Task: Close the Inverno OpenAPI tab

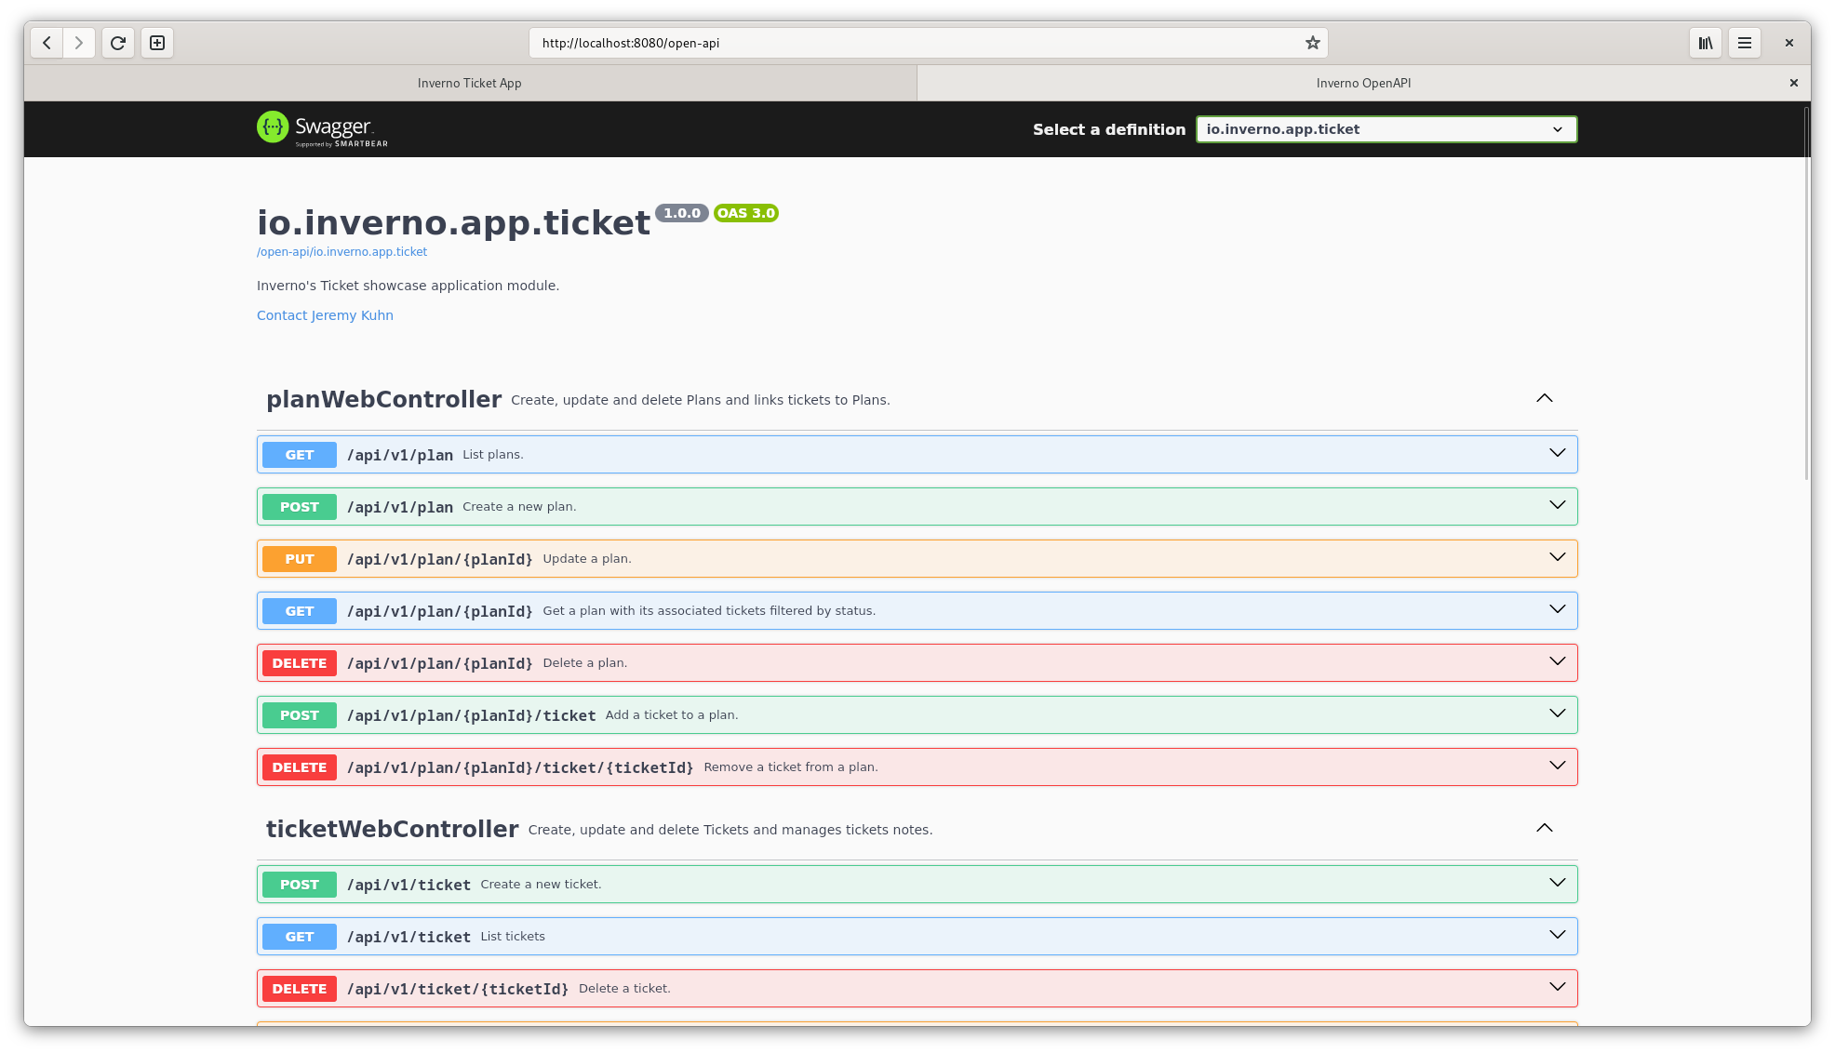Action: [1794, 83]
